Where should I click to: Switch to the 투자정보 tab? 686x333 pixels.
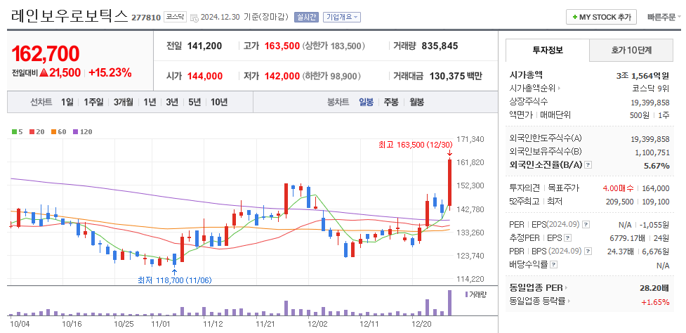547,50
